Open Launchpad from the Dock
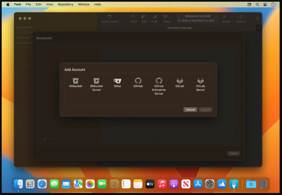Screen dimensions: 282x195 [30, 184]
